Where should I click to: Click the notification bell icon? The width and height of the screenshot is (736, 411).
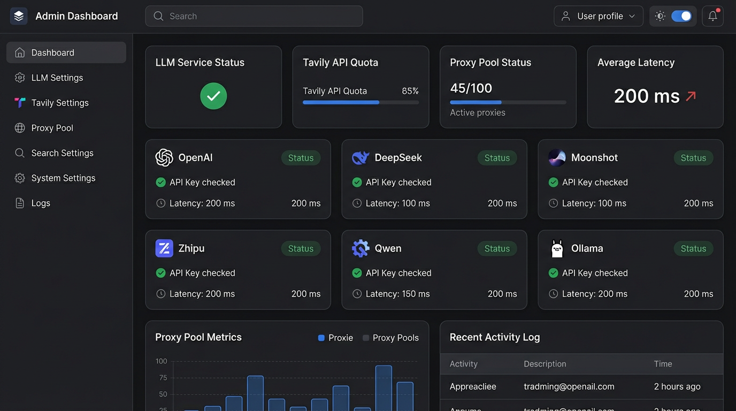712,16
